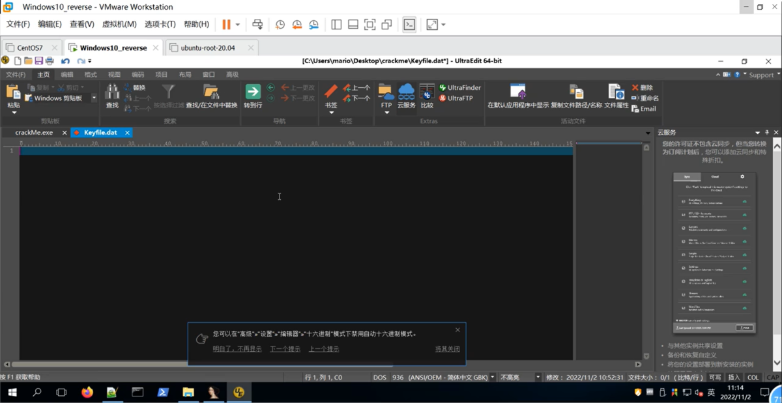Switch to CentOS7 VMware tab
The height and width of the screenshot is (403, 782).
click(30, 48)
